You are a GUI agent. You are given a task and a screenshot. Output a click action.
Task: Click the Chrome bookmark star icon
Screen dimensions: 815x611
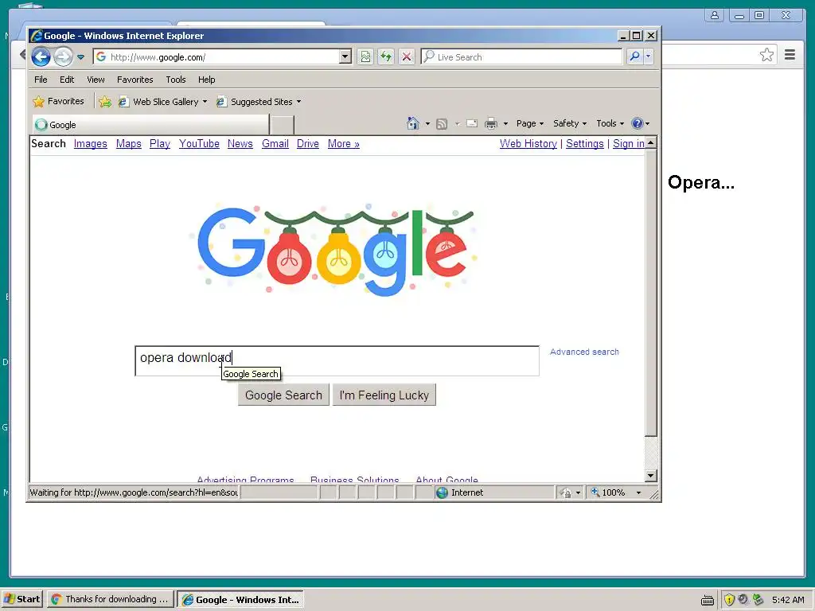click(x=766, y=55)
